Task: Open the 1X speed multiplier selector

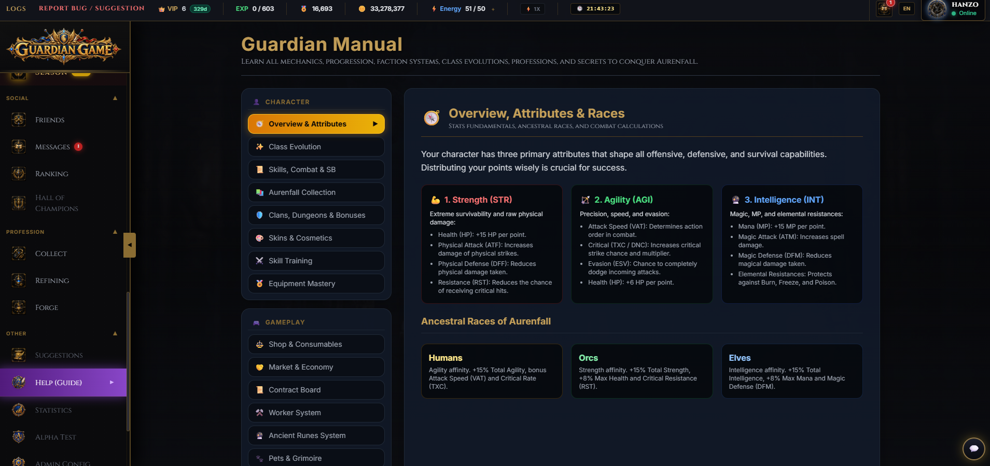Action: (533, 9)
